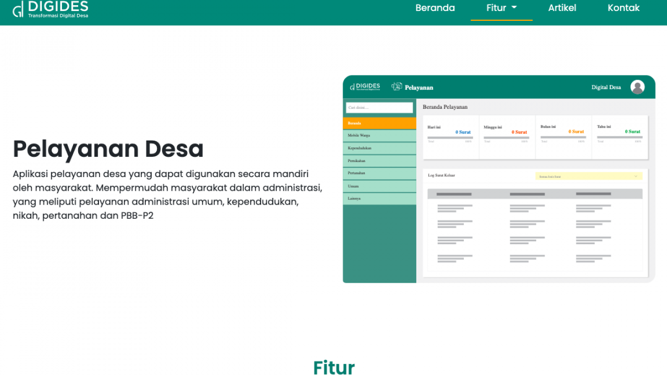The width and height of the screenshot is (667, 375).
Task: Open the Artikel page
Action: (562, 8)
